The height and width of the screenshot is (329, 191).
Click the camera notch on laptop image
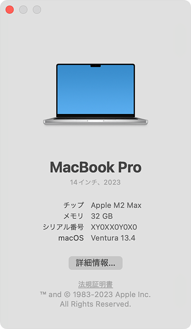pos(95,66)
